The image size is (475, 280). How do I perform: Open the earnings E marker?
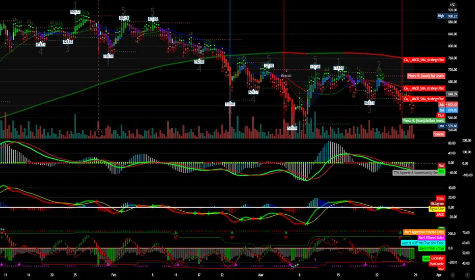click(x=98, y=133)
